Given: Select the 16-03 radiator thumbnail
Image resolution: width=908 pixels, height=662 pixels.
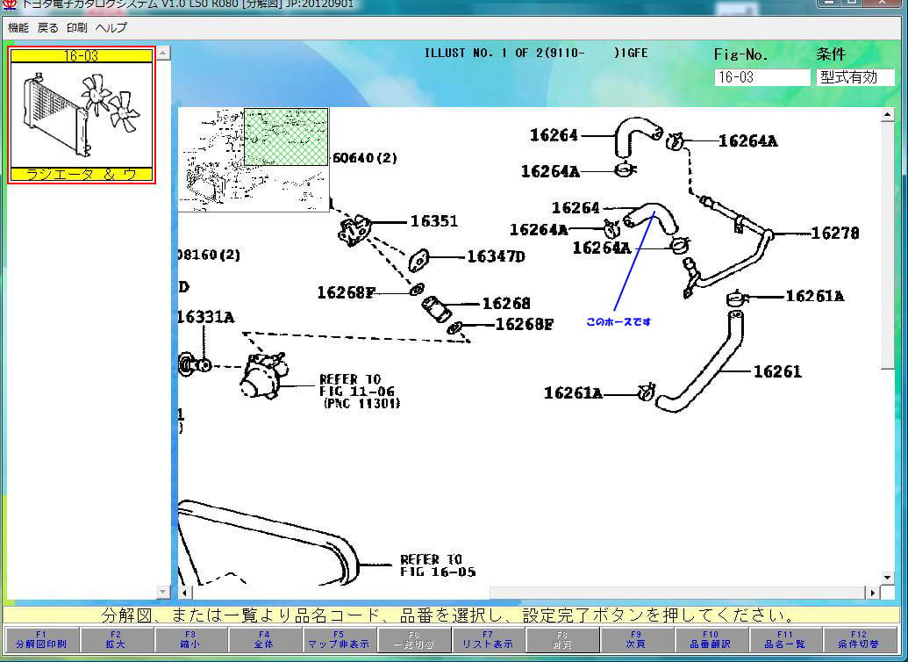Looking at the screenshot, I should coord(82,115).
